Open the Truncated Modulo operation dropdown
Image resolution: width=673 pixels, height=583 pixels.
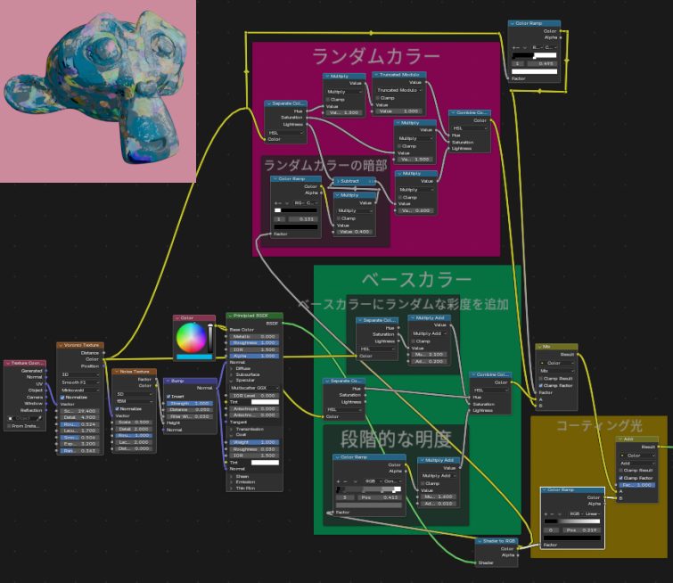[396, 90]
